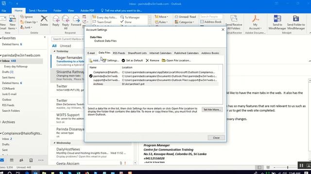Switch to the Internet Calendars tab
The height and width of the screenshot is (174, 311).
tap(160, 53)
